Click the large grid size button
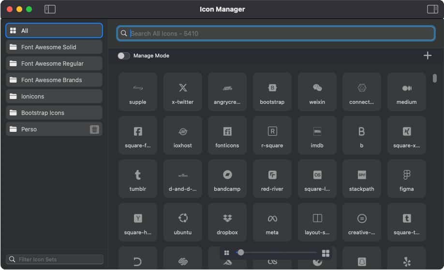 pos(326,253)
